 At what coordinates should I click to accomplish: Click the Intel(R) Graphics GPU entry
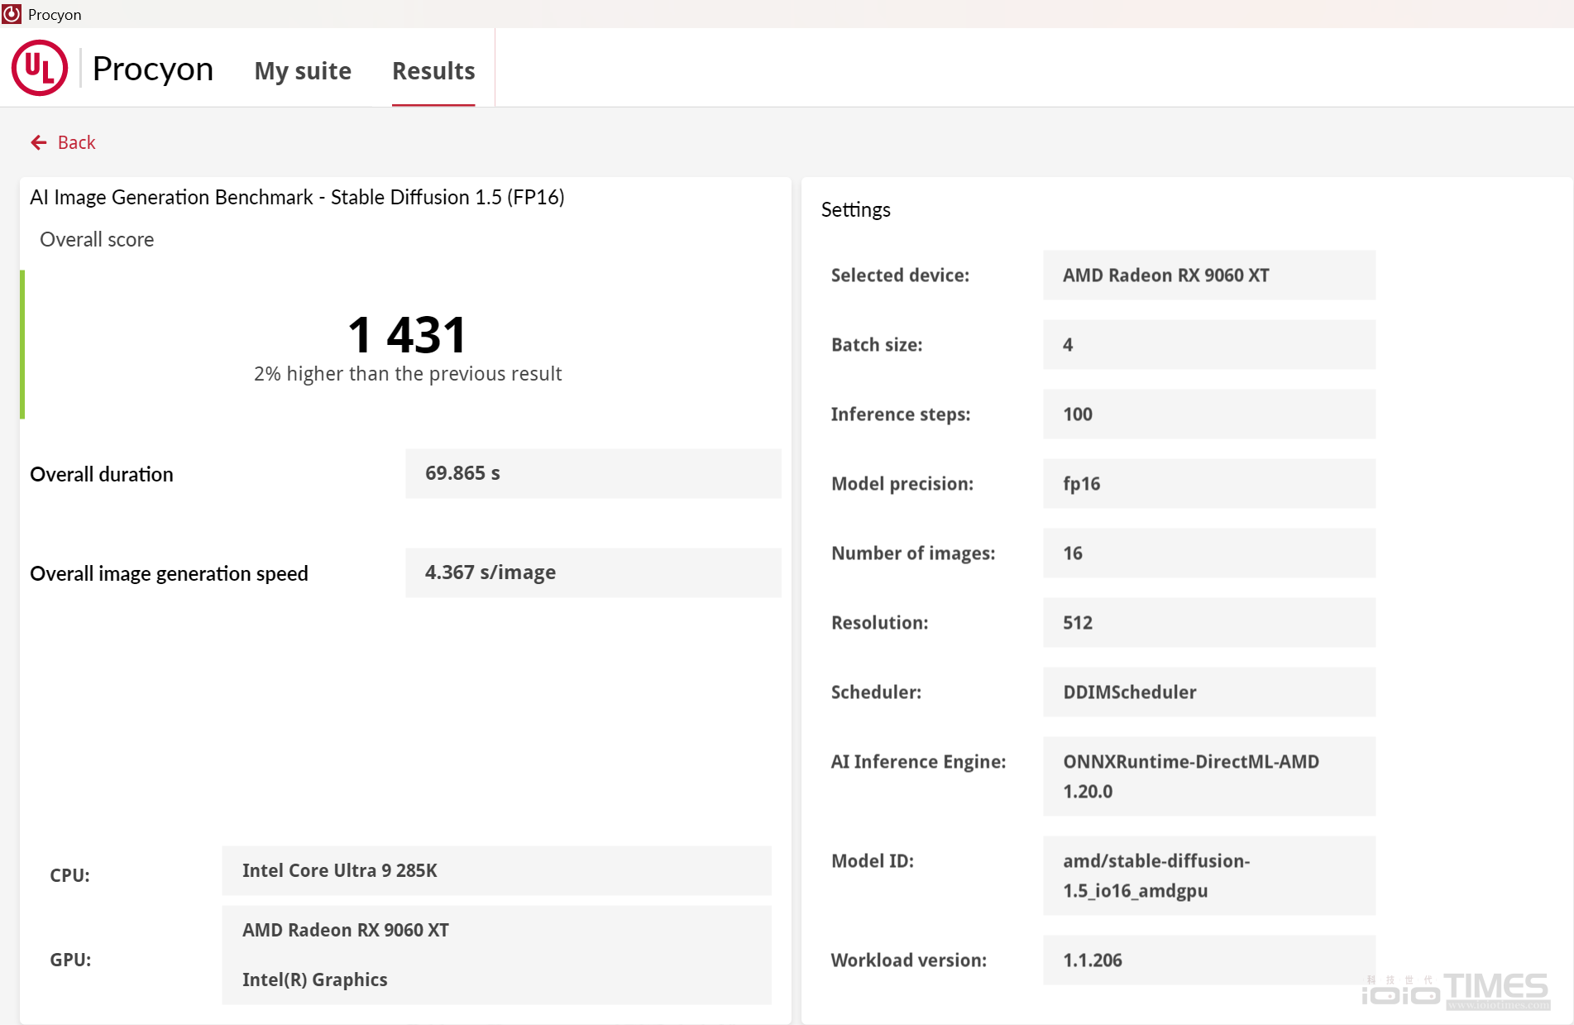pyautogui.click(x=315, y=979)
